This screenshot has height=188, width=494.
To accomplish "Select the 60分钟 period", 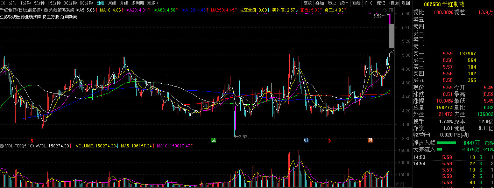I will coord(86,3).
